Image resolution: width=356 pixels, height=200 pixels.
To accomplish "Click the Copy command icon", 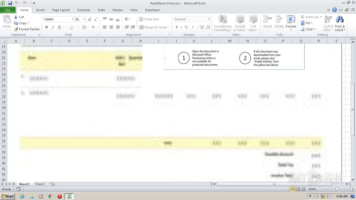I will (x=16, y=23).
